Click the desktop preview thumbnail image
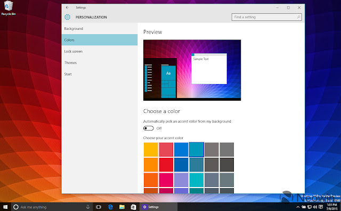The height and width of the screenshot is (211, 341). tap(192, 70)
